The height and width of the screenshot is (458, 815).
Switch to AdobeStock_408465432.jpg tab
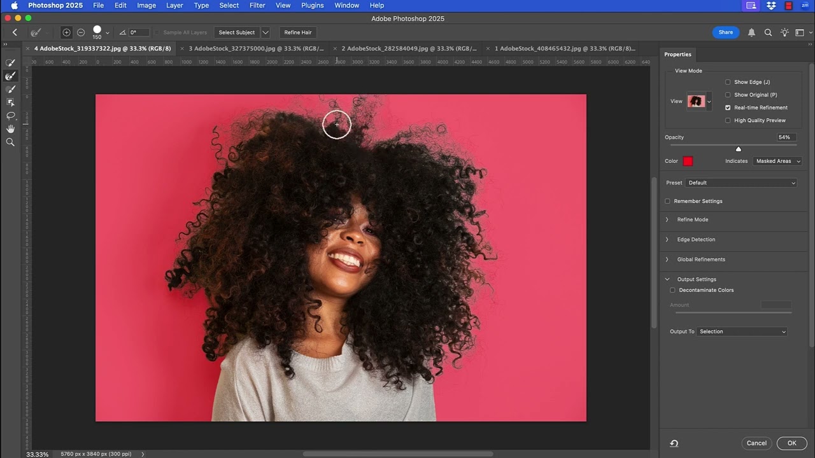click(x=564, y=48)
